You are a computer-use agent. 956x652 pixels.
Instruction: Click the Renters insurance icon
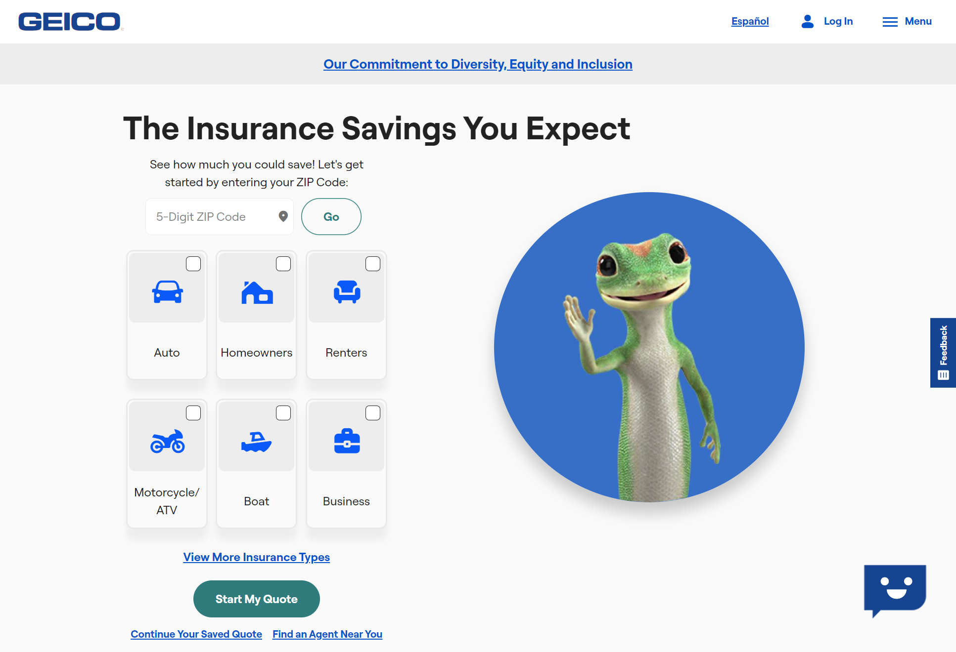(x=346, y=293)
